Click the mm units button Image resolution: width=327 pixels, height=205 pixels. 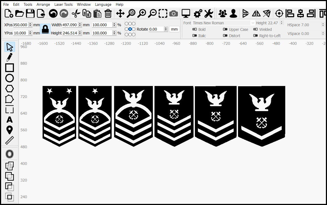point(174,29)
